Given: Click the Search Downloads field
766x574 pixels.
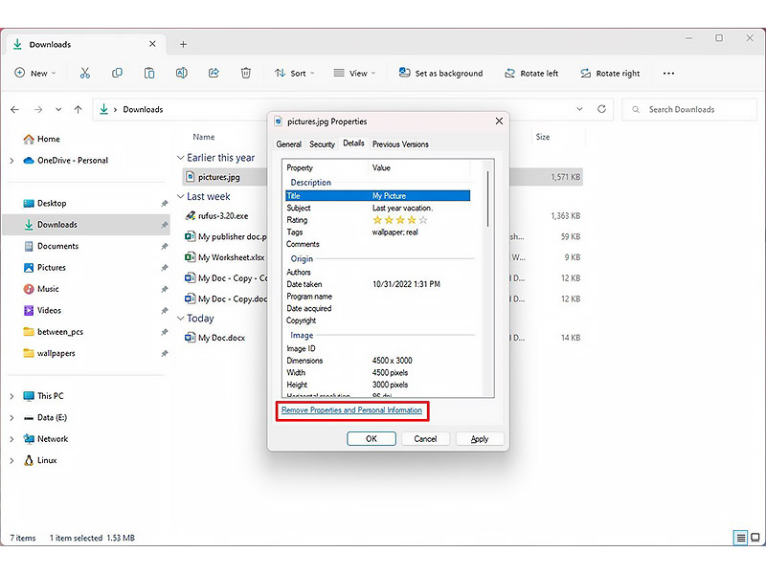Looking at the screenshot, I should 688,109.
